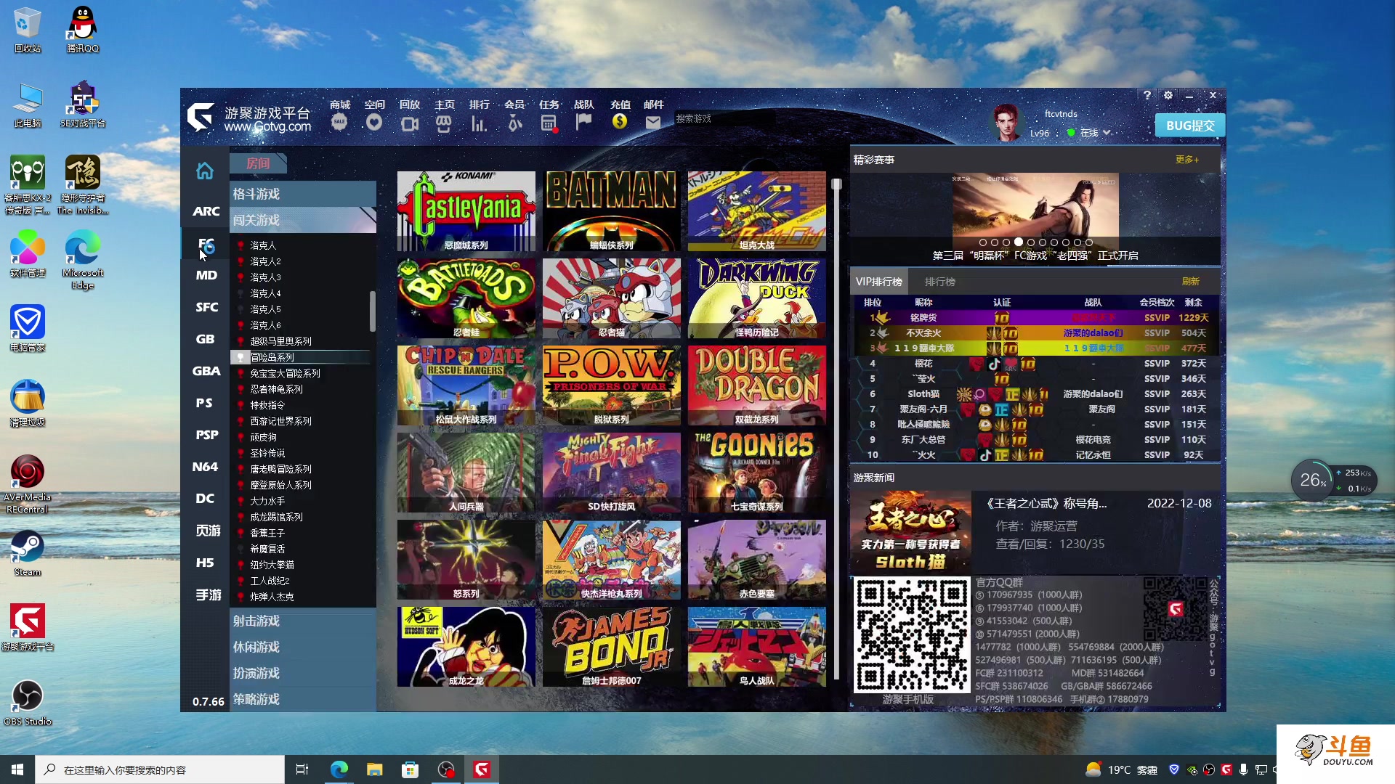The height and width of the screenshot is (784, 1395).
Task: Open the 回放 replay icon
Action: [x=409, y=123]
